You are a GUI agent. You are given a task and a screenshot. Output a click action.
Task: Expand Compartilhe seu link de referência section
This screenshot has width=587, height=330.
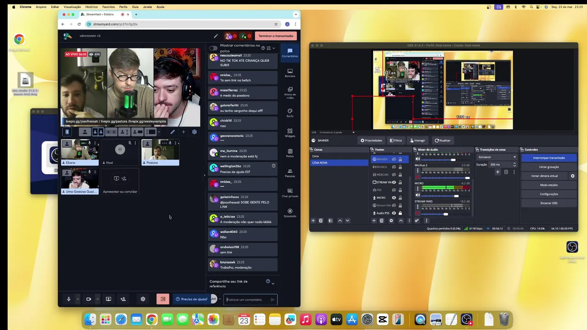273,283
